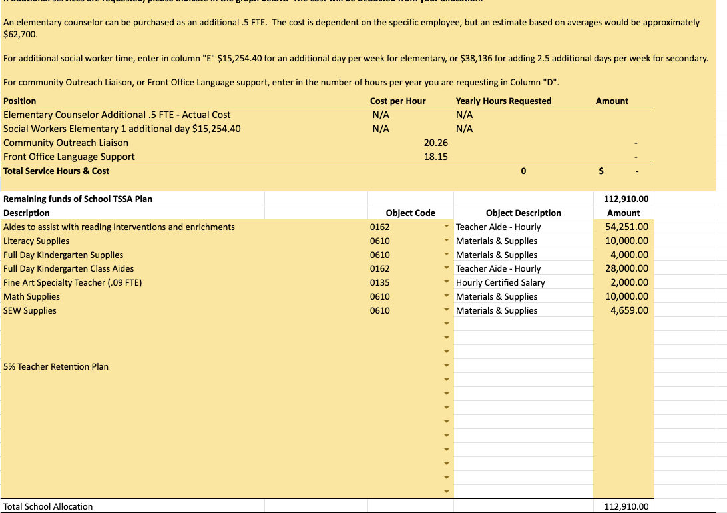The image size is (727, 513).
Task: Select the amount cell 28,000.00
Action: tap(624, 268)
